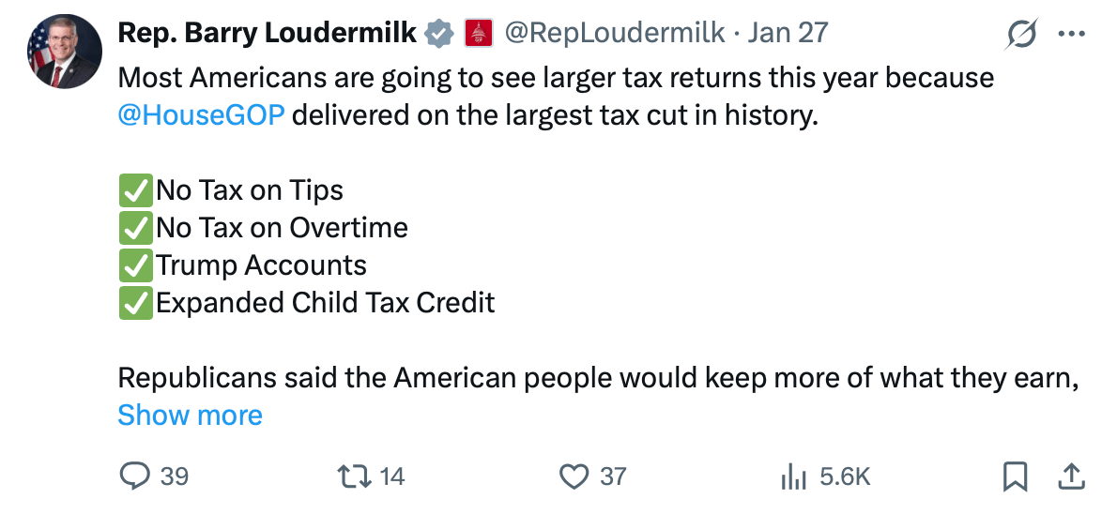This screenshot has height=514, width=1117.
Task: Open the three-dot more options menu
Action: (x=1071, y=35)
